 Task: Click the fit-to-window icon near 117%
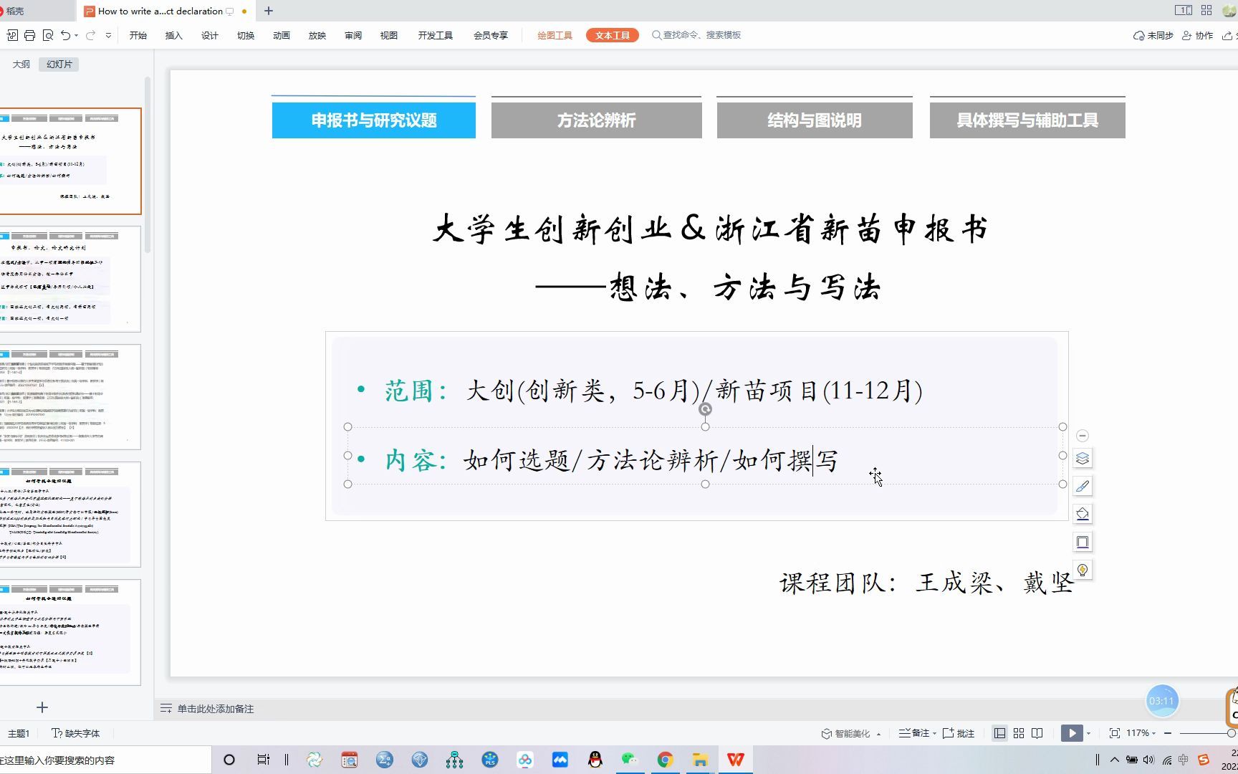pos(1115,733)
